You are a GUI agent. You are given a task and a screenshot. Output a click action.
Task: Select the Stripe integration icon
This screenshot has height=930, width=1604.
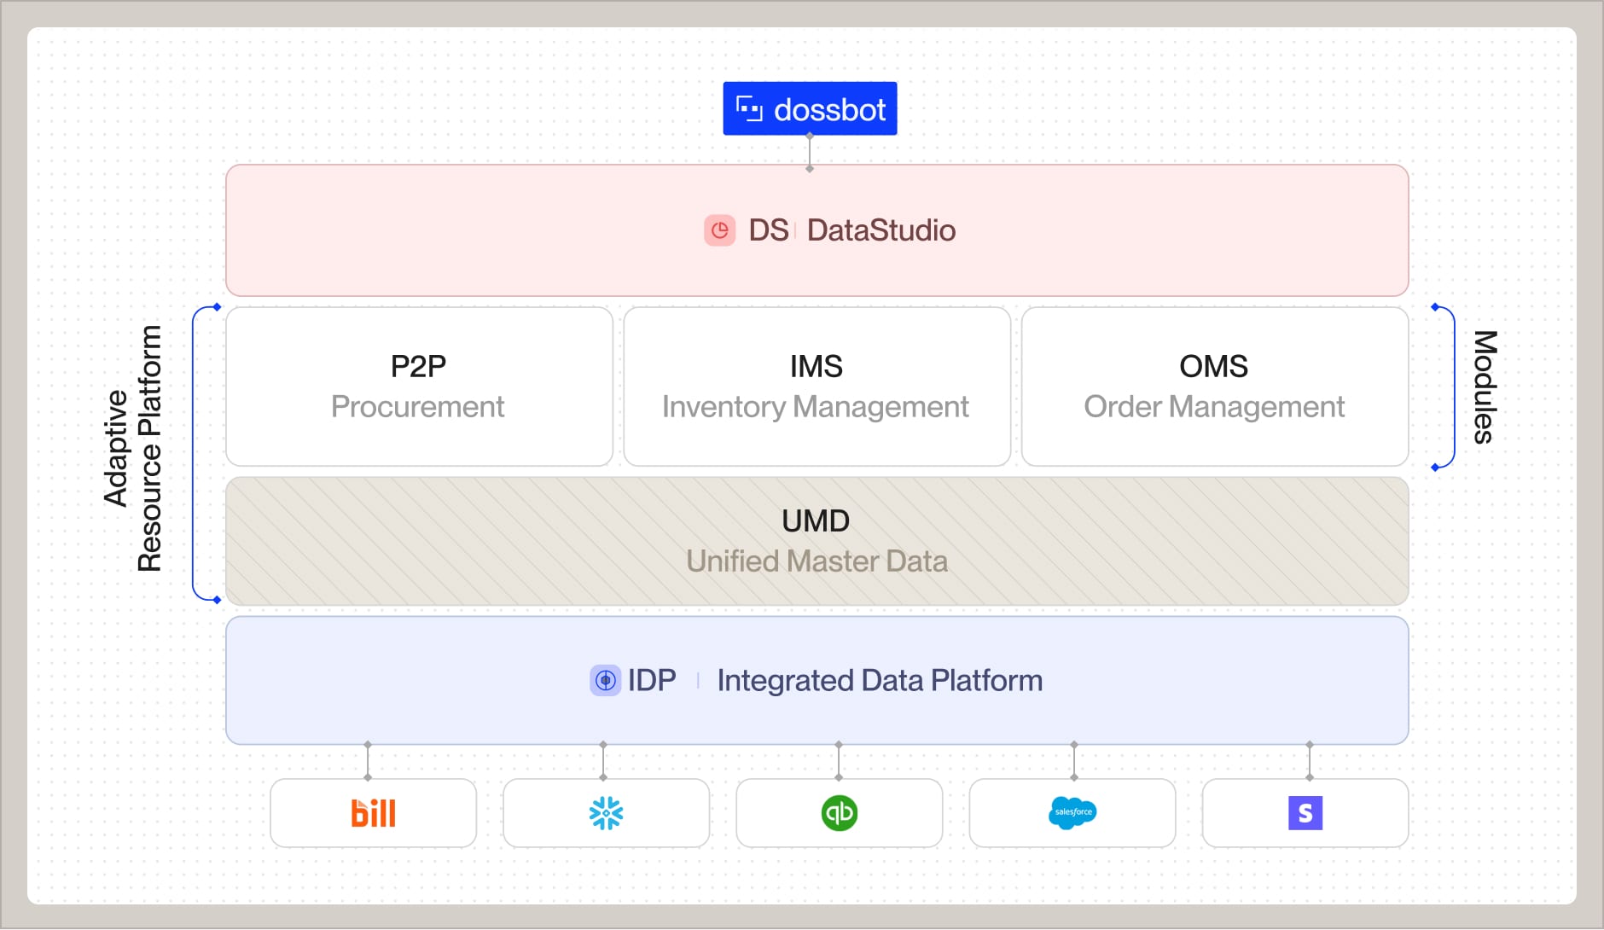[1305, 813]
